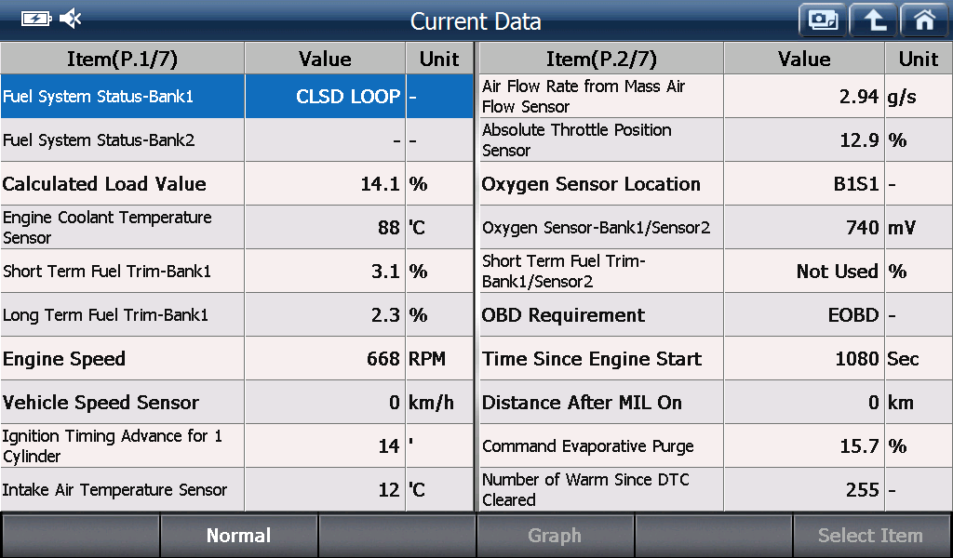Screen dimensions: 953x558
Task: Select the Command Evaporative Purge row
Action: [716, 446]
